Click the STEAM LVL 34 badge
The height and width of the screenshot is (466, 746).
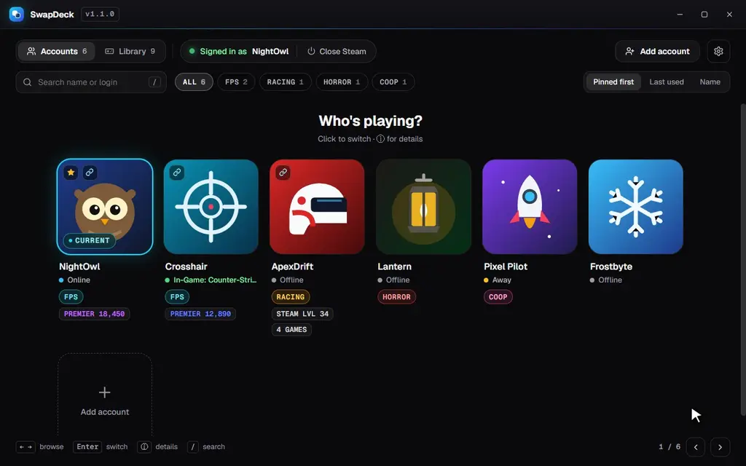coord(302,314)
